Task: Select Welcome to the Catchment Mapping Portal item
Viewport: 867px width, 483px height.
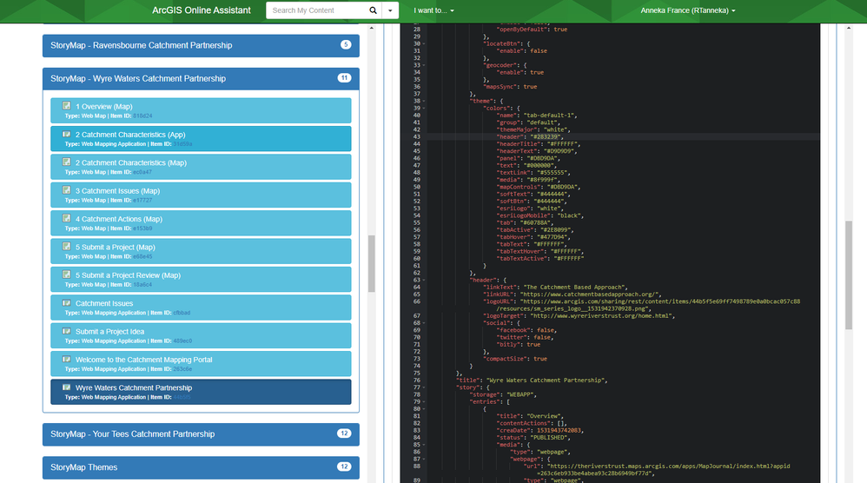Action: coord(201,364)
